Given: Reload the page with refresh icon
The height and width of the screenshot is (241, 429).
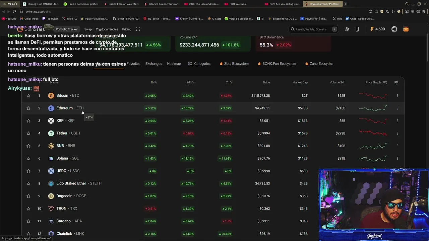Looking at the screenshot, I should (x=14, y=11).
